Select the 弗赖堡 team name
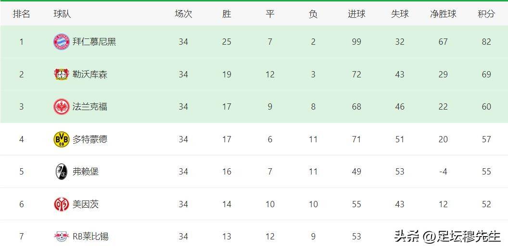508x250 pixels. (x=86, y=172)
